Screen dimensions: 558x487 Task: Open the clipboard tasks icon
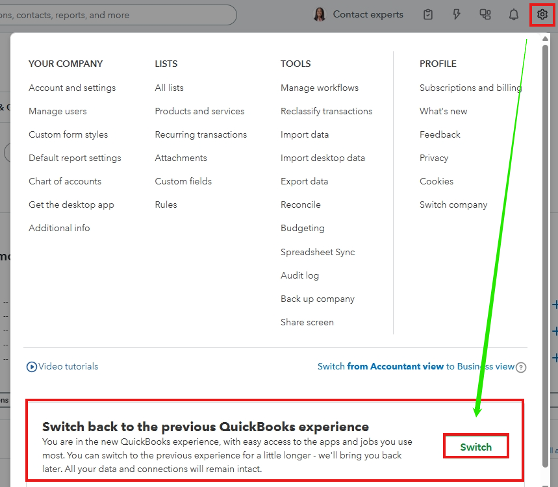428,14
